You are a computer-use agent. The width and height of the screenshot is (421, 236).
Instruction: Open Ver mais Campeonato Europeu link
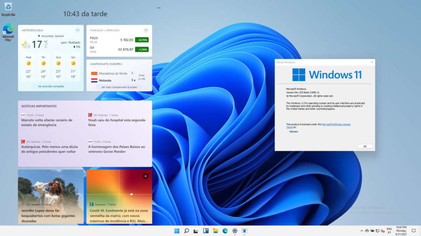[x=119, y=87]
